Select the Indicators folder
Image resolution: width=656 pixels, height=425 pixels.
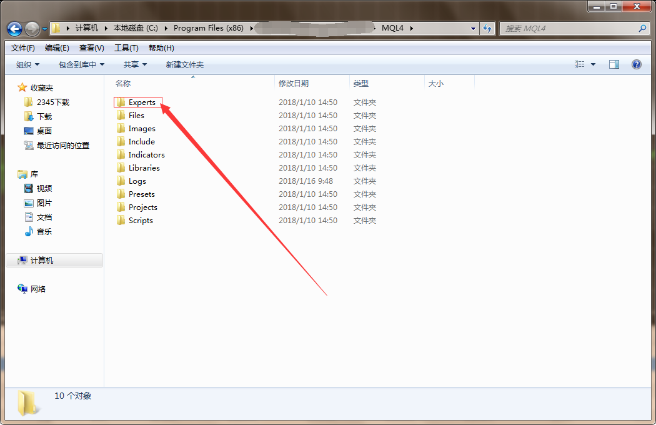tap(146, 155)
